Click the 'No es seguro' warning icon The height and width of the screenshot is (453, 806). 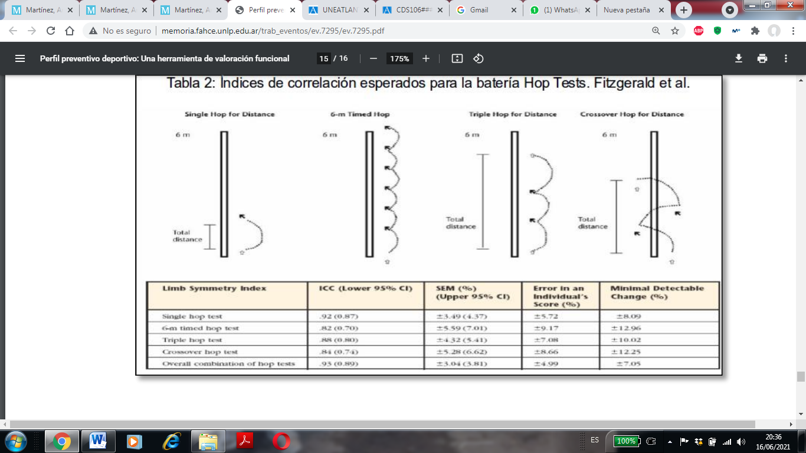[93, 31]
